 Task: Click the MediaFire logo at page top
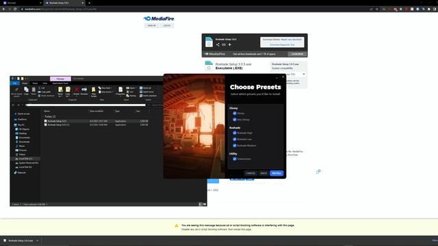[159, 18]
